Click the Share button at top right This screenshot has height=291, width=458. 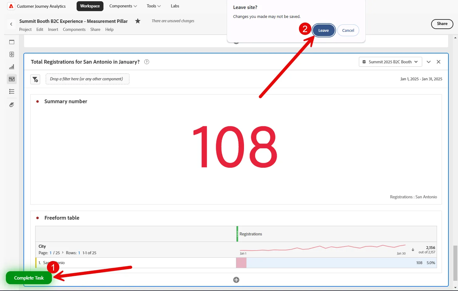442,24
